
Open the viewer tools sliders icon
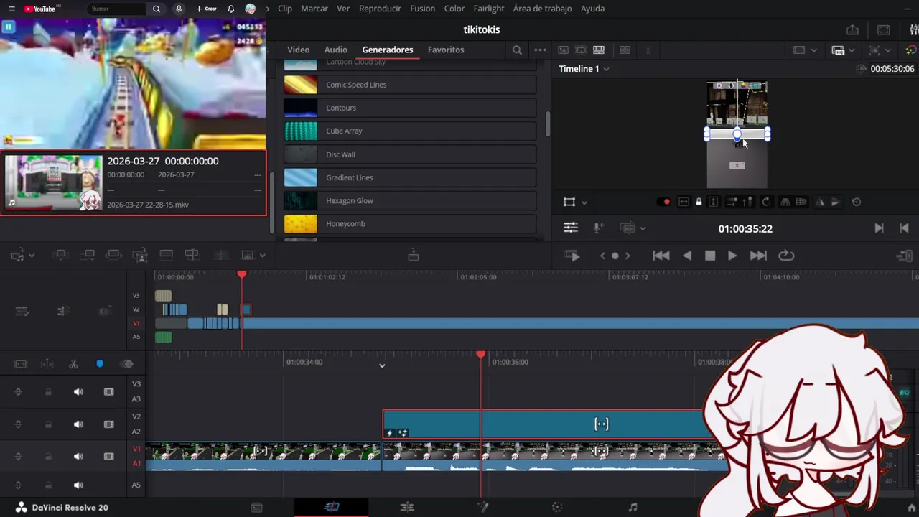coord(571,228)
